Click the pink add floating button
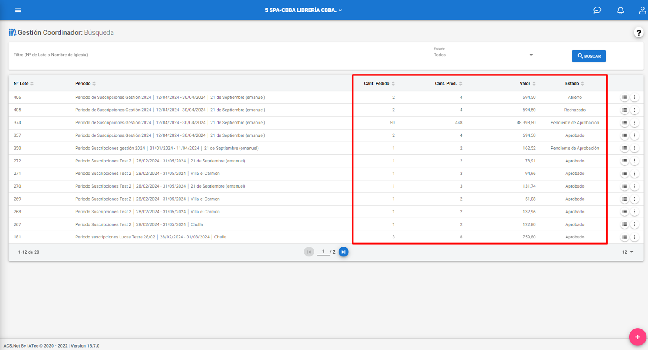Viewport: 648px width, 350px height. coord(637,337)
